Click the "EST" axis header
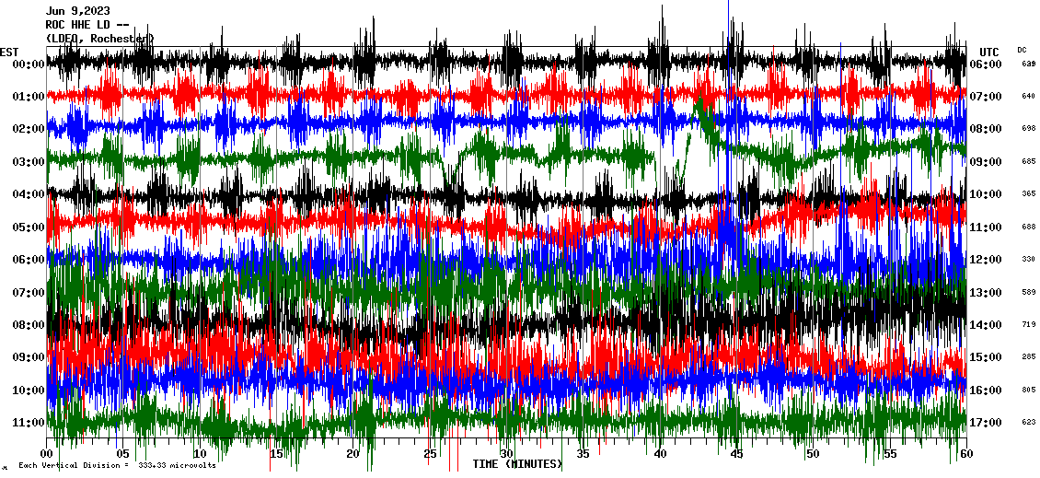The width and height of the screenshot is (1040, 478). click(x=9, y=52)
